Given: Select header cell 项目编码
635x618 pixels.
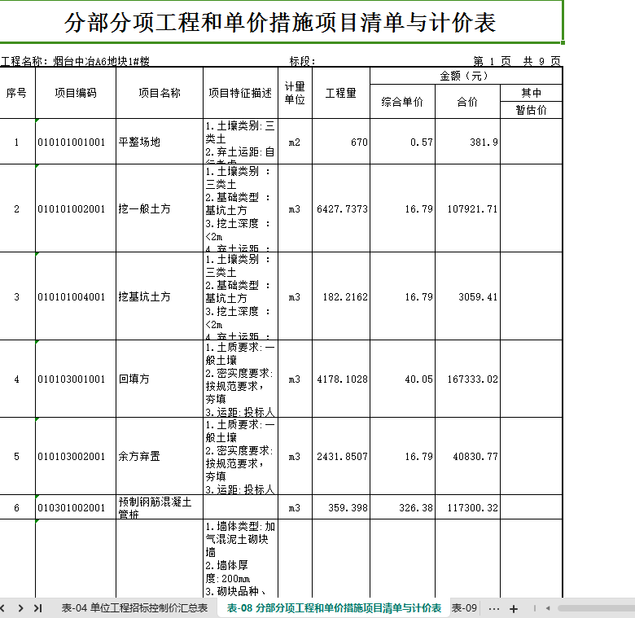Looking at the screenshot, I should [76, 93].
